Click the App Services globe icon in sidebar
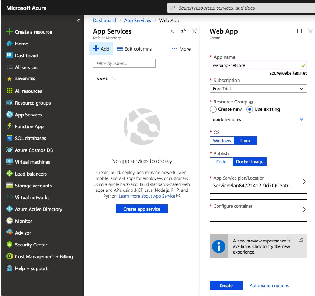The width and height of the screenshot is (315, 296). pos(10,114)
